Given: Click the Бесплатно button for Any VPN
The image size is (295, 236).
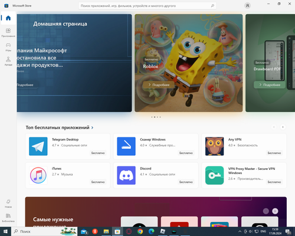Looking at the screenshot, I should (274, 153).
